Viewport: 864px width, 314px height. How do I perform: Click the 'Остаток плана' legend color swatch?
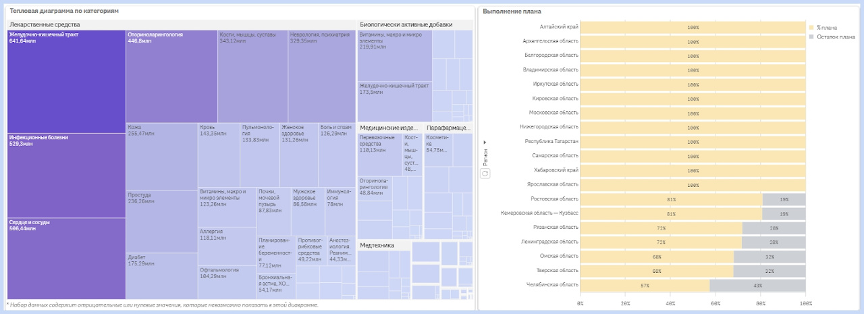pyautogui.click(x=811, y=36)
